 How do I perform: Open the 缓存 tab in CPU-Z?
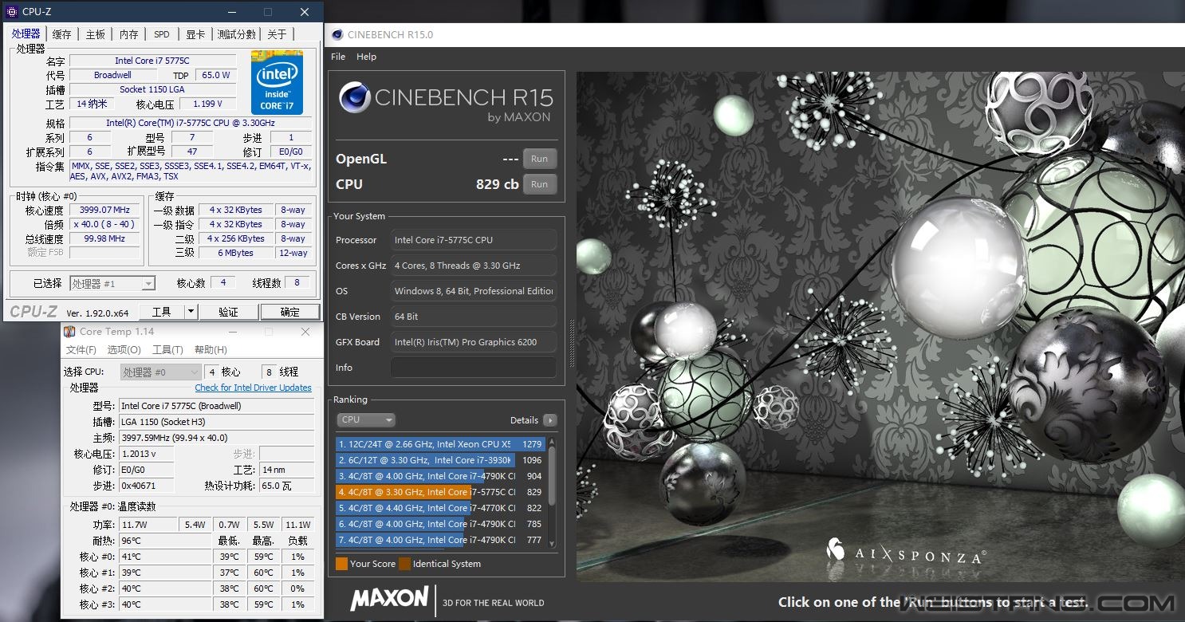point(61,34)
